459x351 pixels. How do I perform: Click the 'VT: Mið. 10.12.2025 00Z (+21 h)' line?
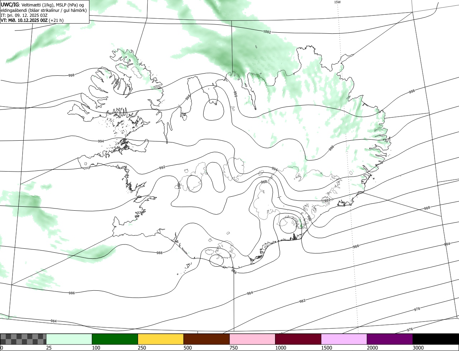point(32,20)
